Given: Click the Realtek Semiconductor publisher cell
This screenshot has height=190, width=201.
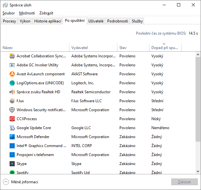Looking at the screenshot, I should [x=91, y=92].
